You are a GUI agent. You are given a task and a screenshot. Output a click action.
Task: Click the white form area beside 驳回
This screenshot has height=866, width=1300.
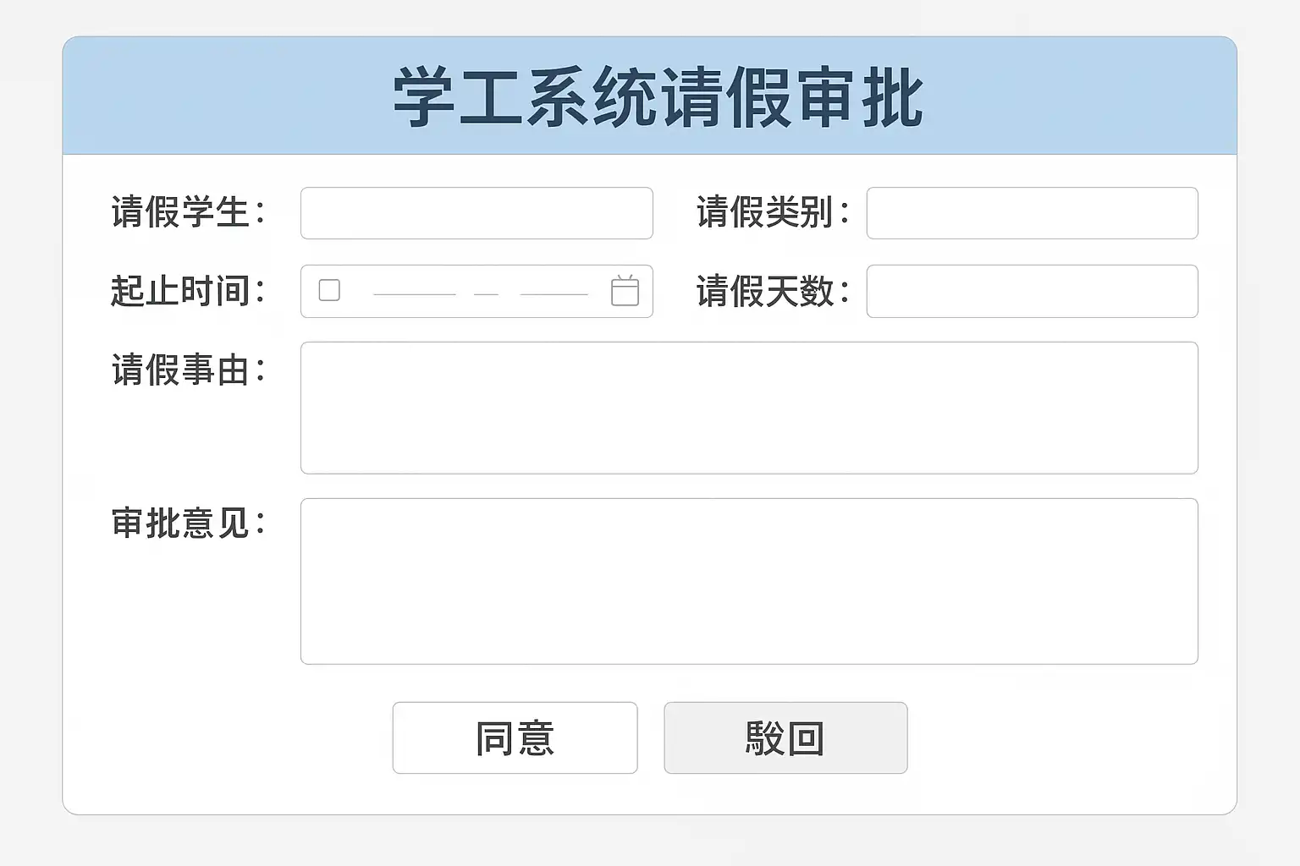(x=1058, y=737)
